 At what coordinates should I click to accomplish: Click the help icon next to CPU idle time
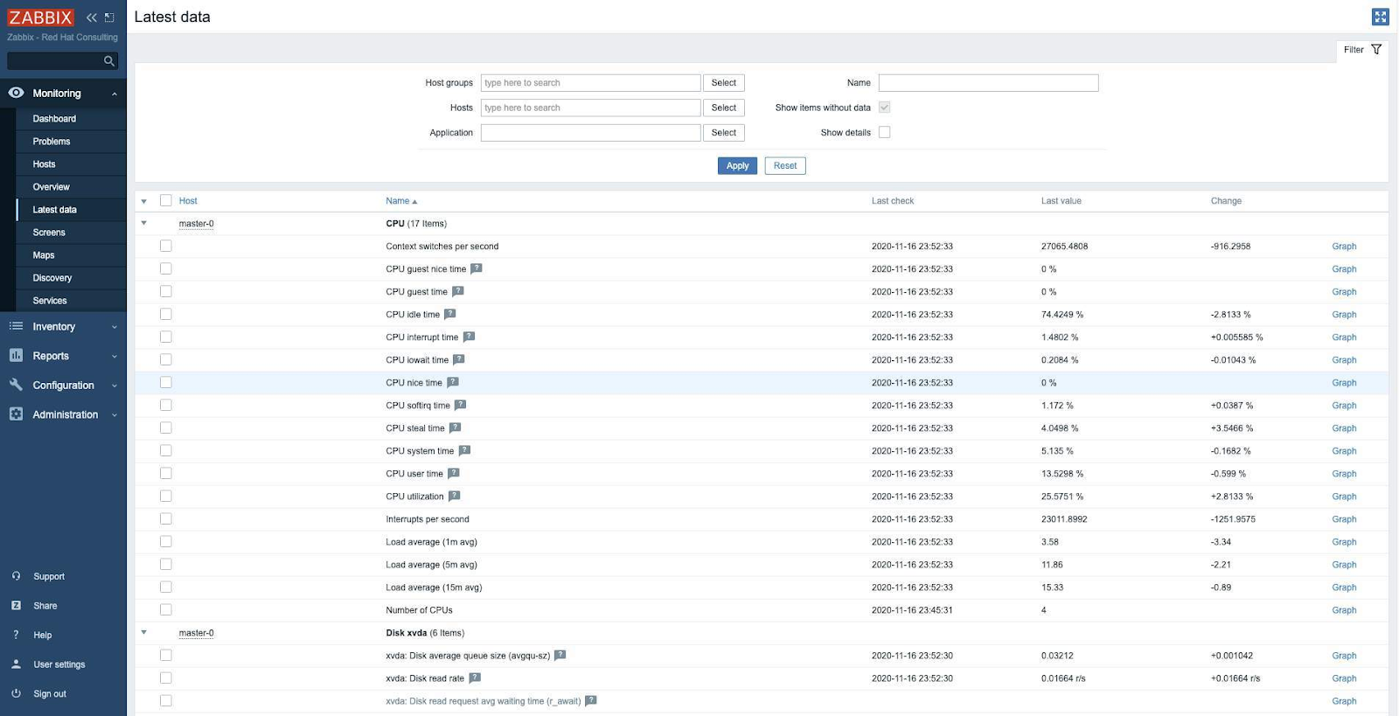coord(450,314)
